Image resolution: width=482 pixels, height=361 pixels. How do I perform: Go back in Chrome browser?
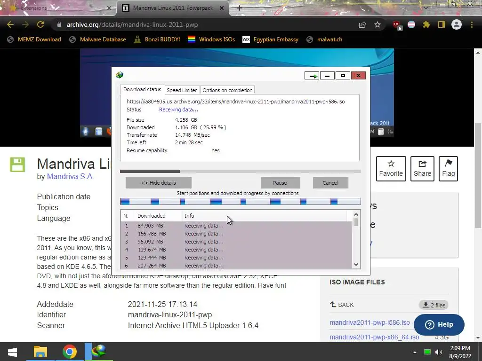[10, 24]
